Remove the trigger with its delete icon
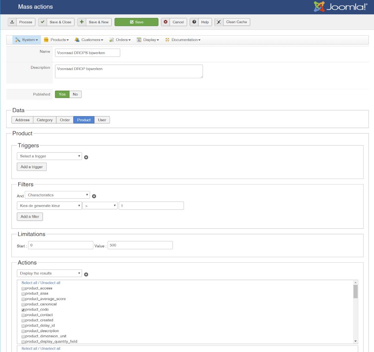Viewport: 374px width, 352px height. 86,157
